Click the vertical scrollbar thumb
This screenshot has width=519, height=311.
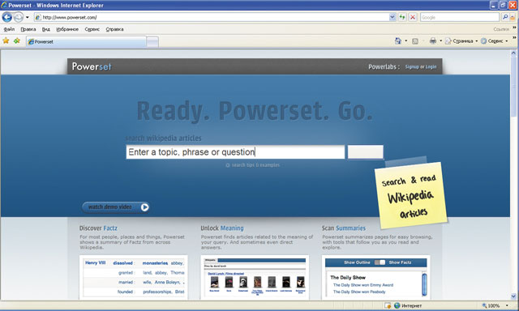(513, 87)
